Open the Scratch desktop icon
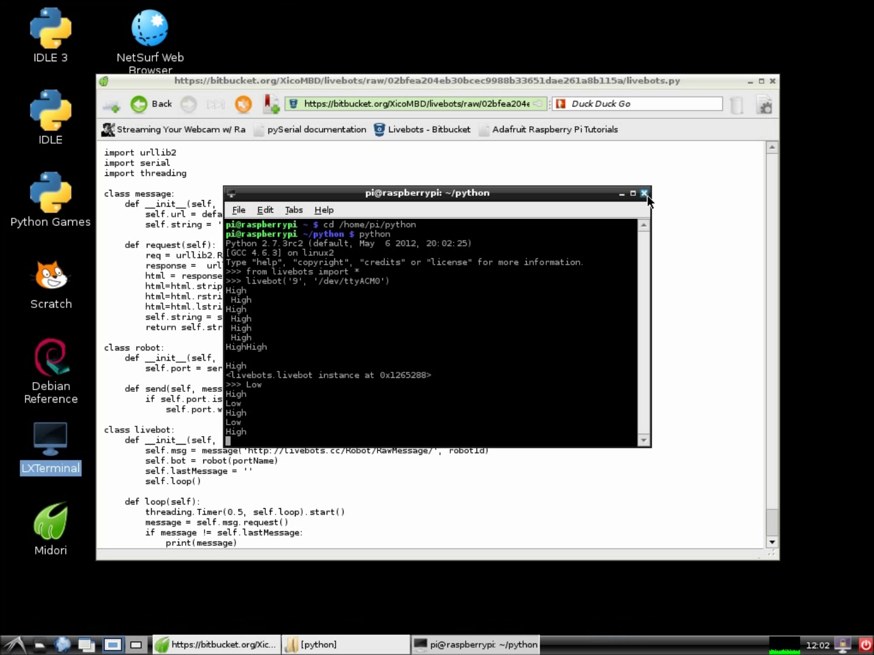Screen dimensions: 874x655 51,284
